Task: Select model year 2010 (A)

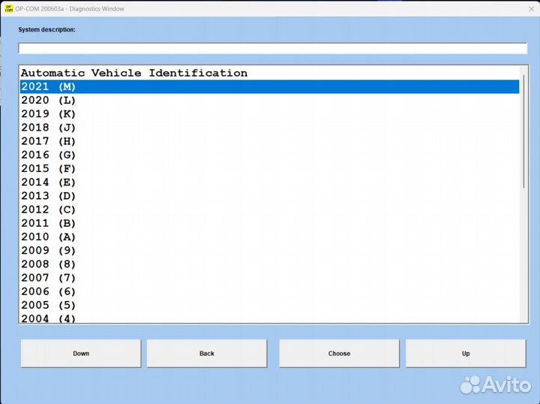Action: 49,237
